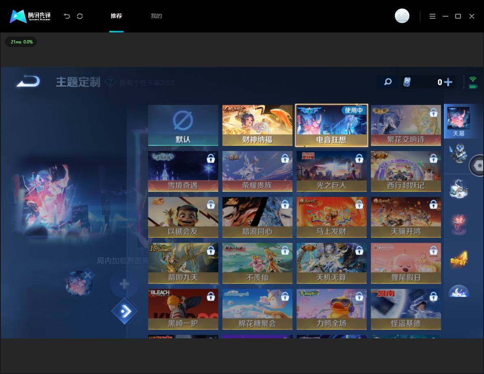Open the snowy island category icon
This screenshot has width=484, height=374.
pos(458,189)
